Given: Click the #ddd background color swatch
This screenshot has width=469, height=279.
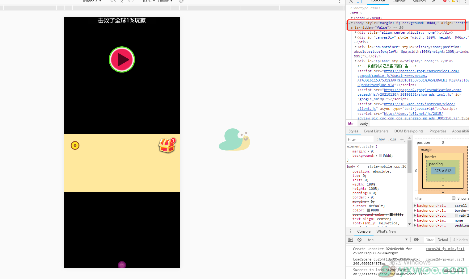Looking at the screenshot, I should click(381, 156).
